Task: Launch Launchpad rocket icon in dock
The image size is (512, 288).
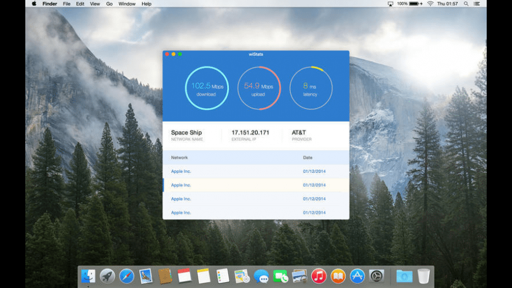Action: [x=107, y=276]
